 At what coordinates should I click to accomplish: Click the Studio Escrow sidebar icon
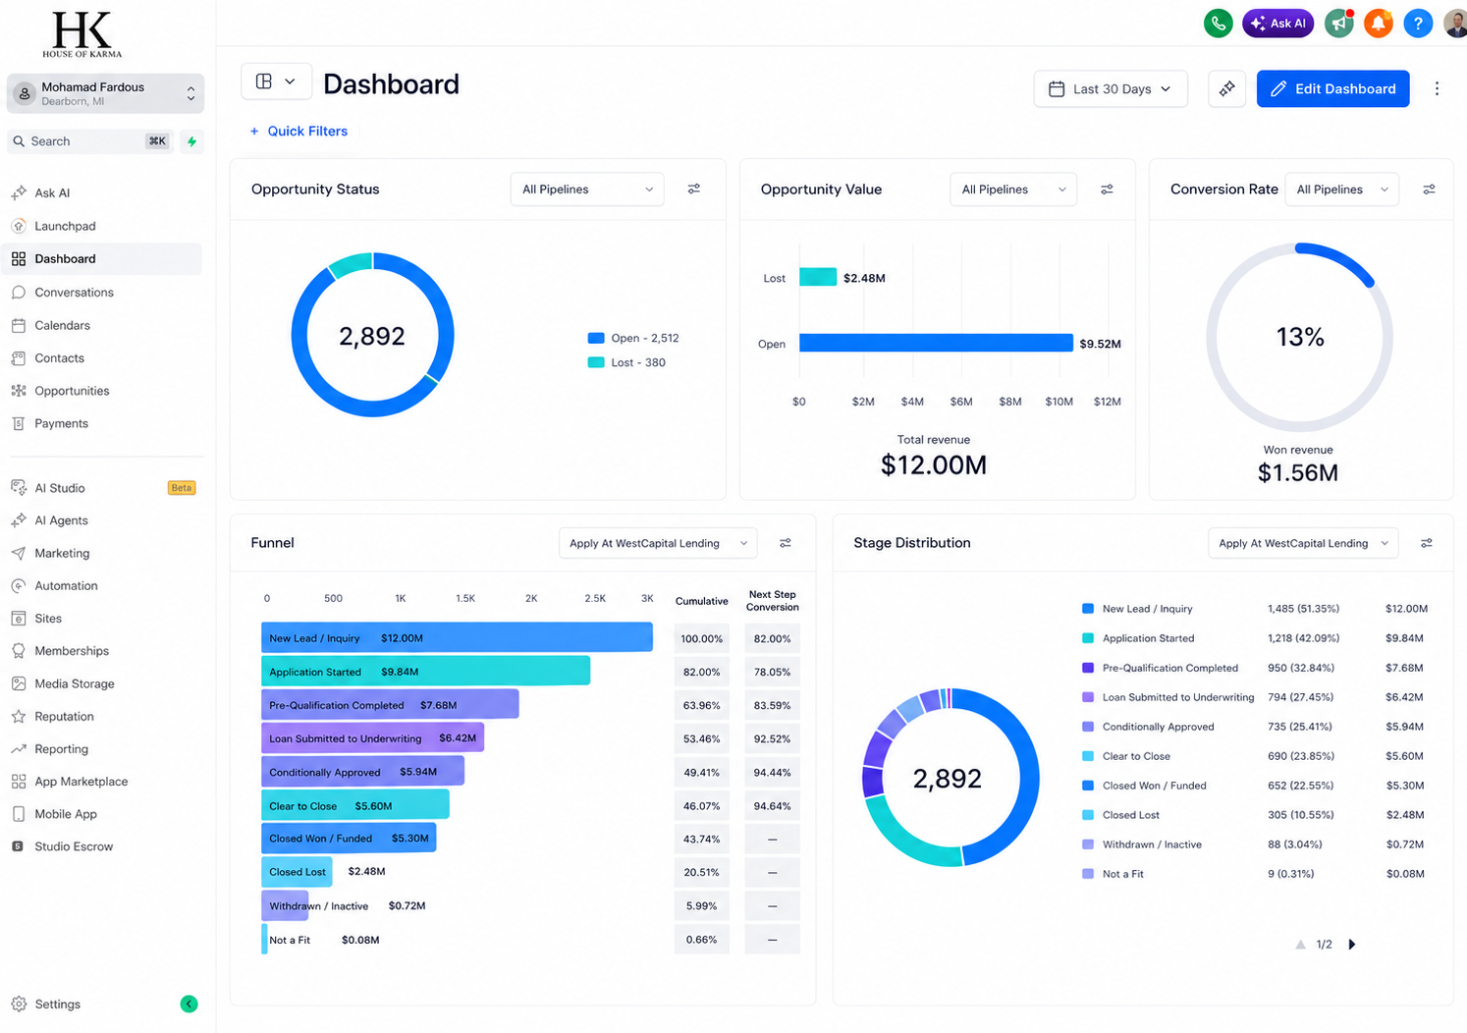[18, 846]
